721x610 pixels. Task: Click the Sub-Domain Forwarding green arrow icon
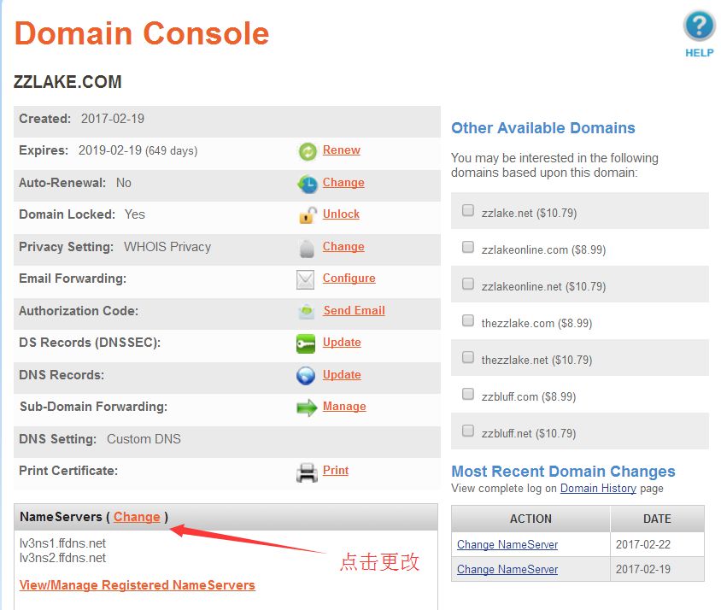point(307,408)
